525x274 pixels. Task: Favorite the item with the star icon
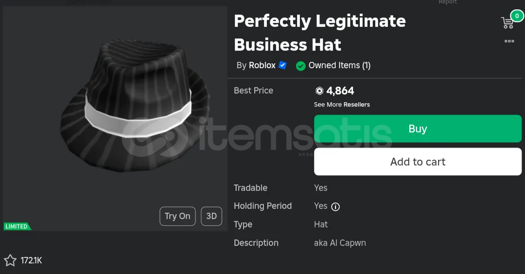click(10, 260)
